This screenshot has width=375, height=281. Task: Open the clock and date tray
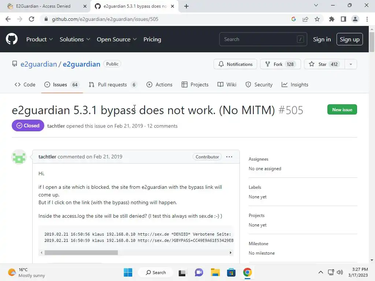click(358, 272)
